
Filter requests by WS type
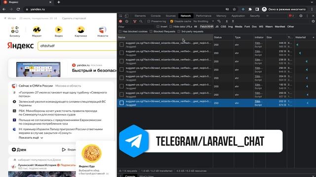(261, 27)
